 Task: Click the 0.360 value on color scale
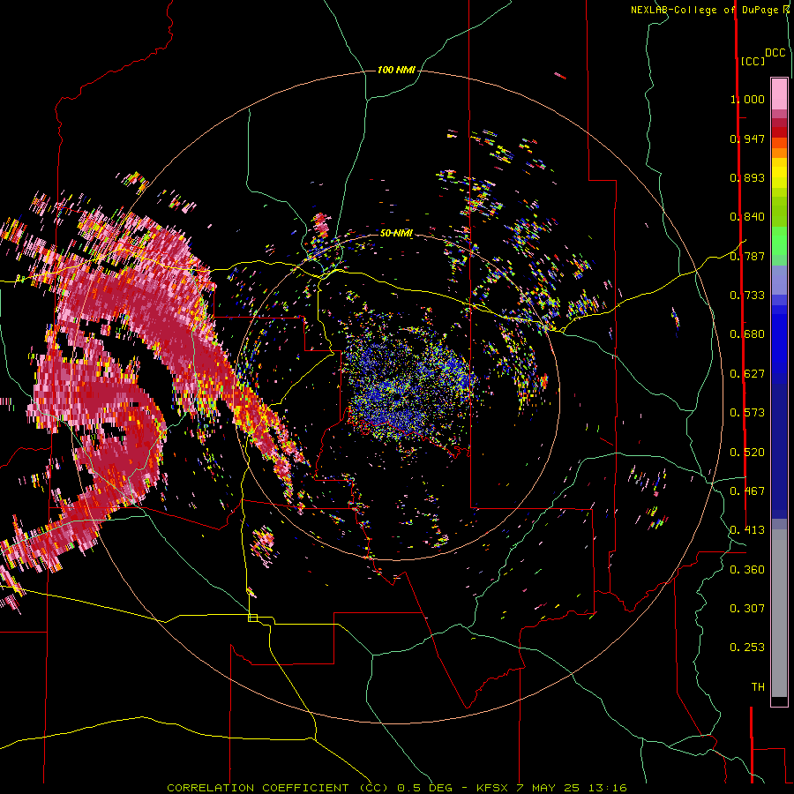(747, 570)
